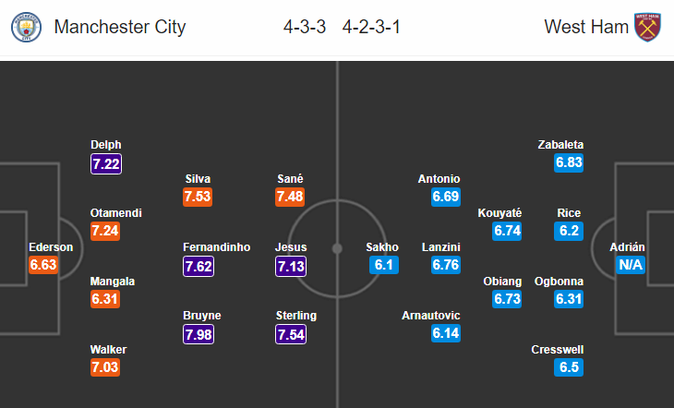Screen dimensions: 674x408
Task: Click the West Ham club crest
Action: [x=647, y=27]
